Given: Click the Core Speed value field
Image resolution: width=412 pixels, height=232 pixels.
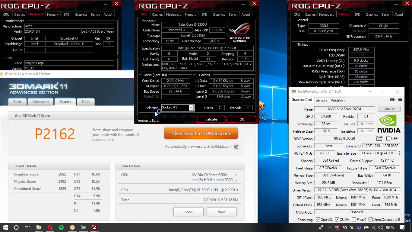Looking at the screenshot, I should (176, 81).
